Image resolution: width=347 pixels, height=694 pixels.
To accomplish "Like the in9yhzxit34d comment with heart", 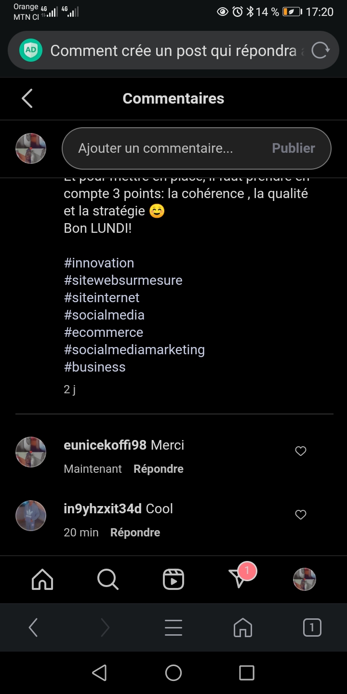I will (301, 515).
